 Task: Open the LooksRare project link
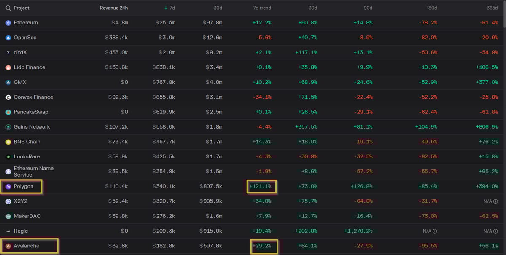[x=27, y=157]
